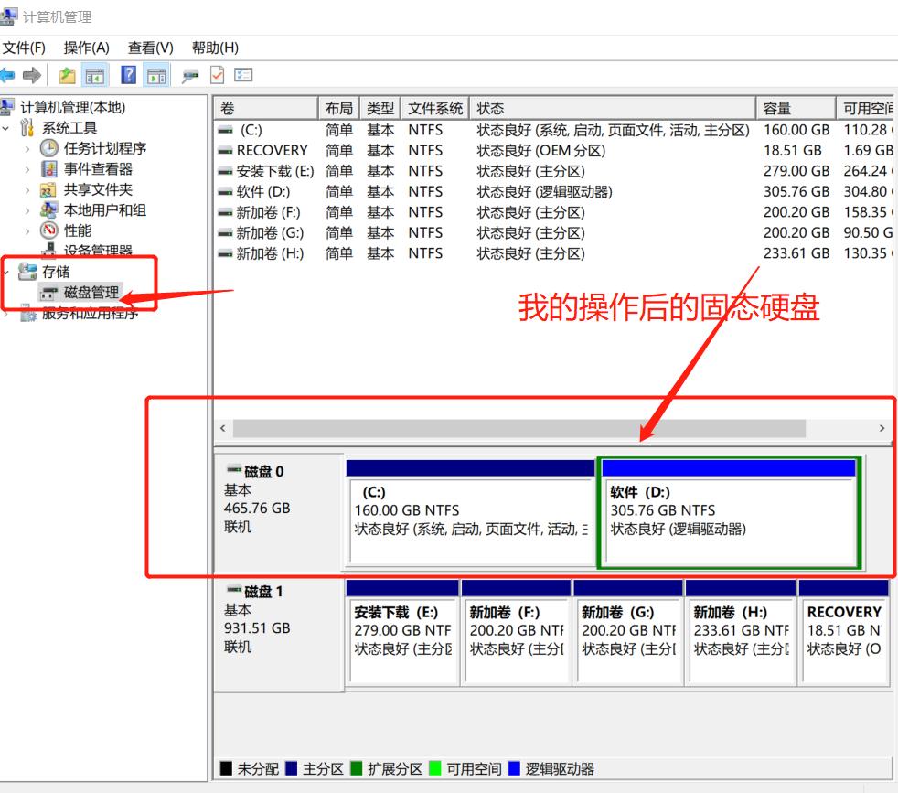Click the 状态 column header
The width and height of the screenshot is (898, 793).
[489, 107]
